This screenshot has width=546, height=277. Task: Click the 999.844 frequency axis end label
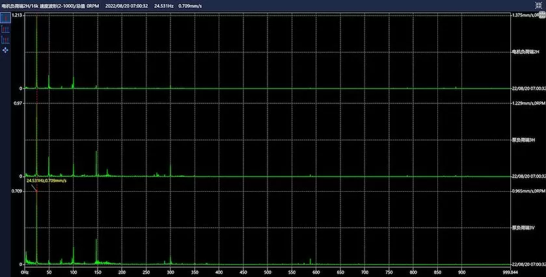point(502,272)
